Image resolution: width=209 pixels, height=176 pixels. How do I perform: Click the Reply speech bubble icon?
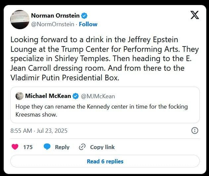47,147
